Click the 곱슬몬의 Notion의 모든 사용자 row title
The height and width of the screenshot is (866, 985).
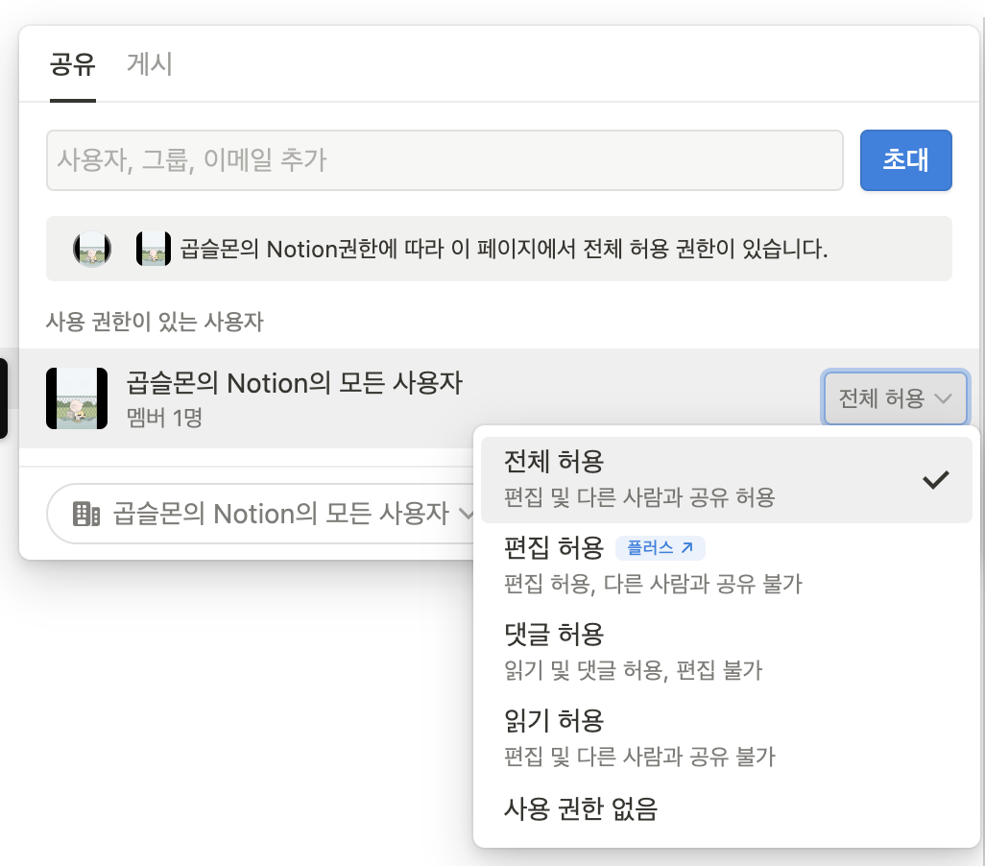294,383
